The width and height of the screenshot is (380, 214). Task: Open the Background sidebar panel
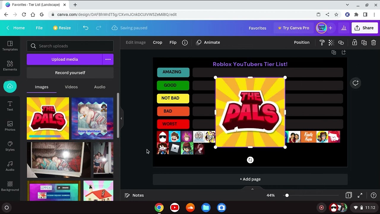pos(10,186)
